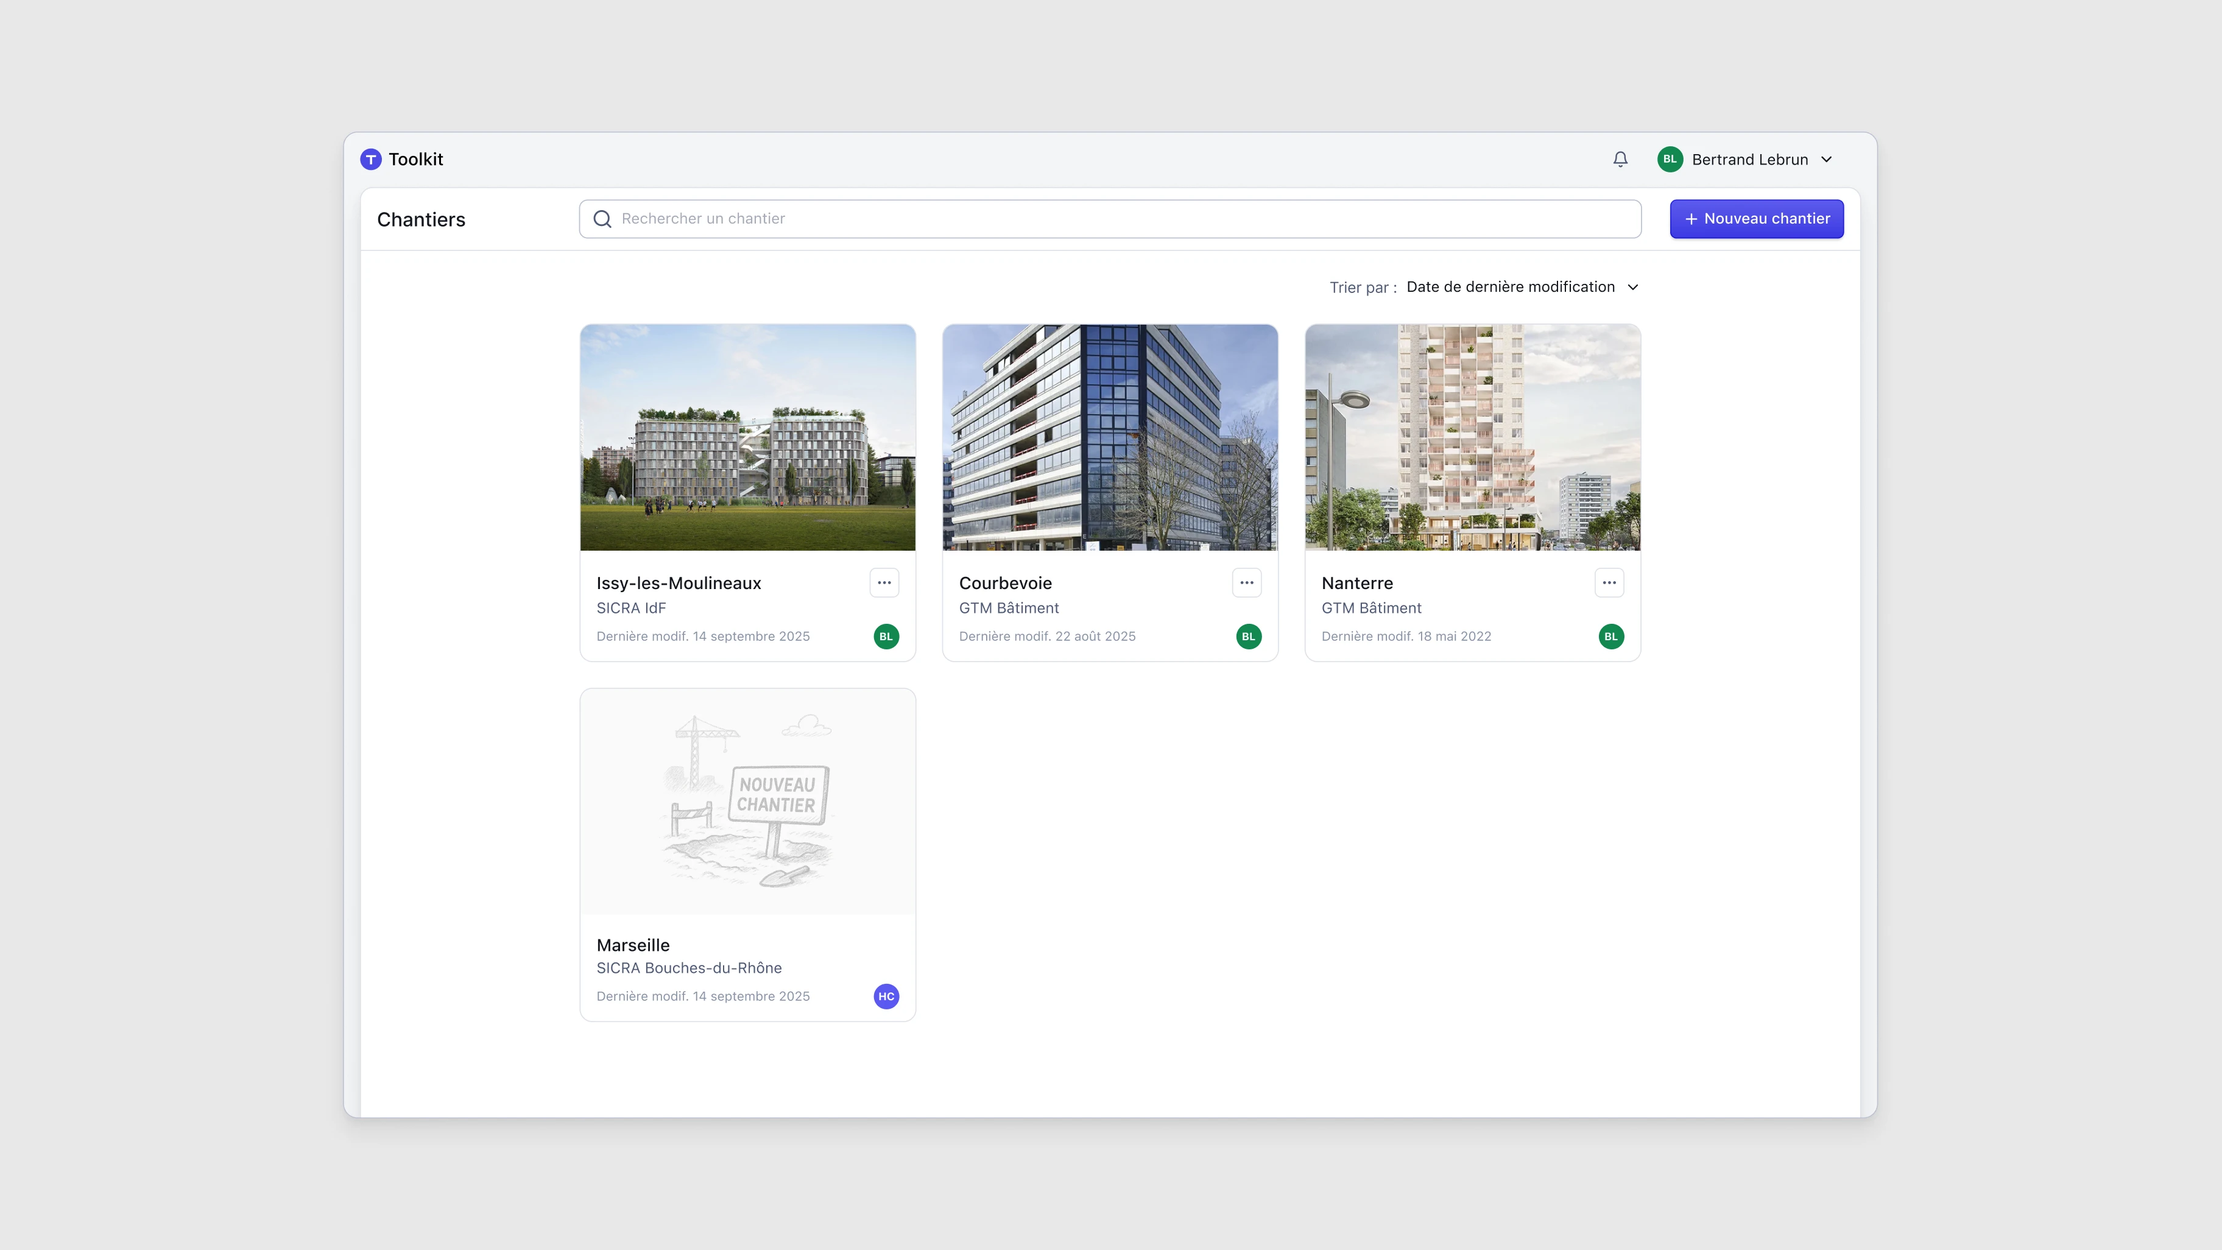Click the BL avatar in the top bar
Viewport: 2222px width, 1250px height.
[1670, 159]
